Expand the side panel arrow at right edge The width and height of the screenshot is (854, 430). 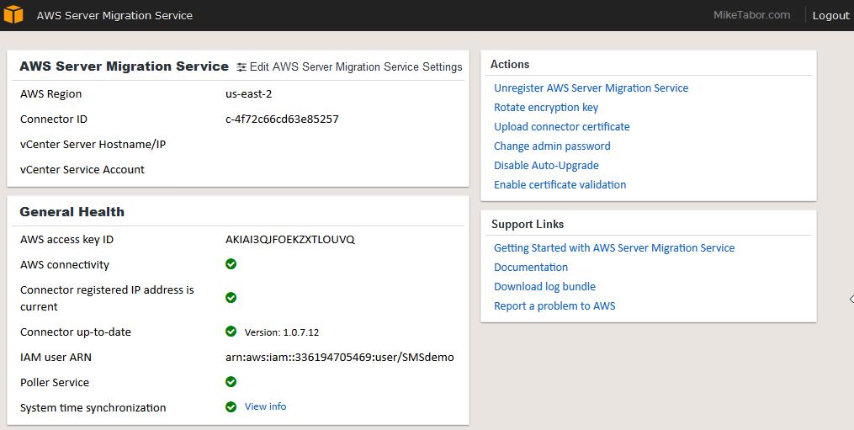click(851, 299)
